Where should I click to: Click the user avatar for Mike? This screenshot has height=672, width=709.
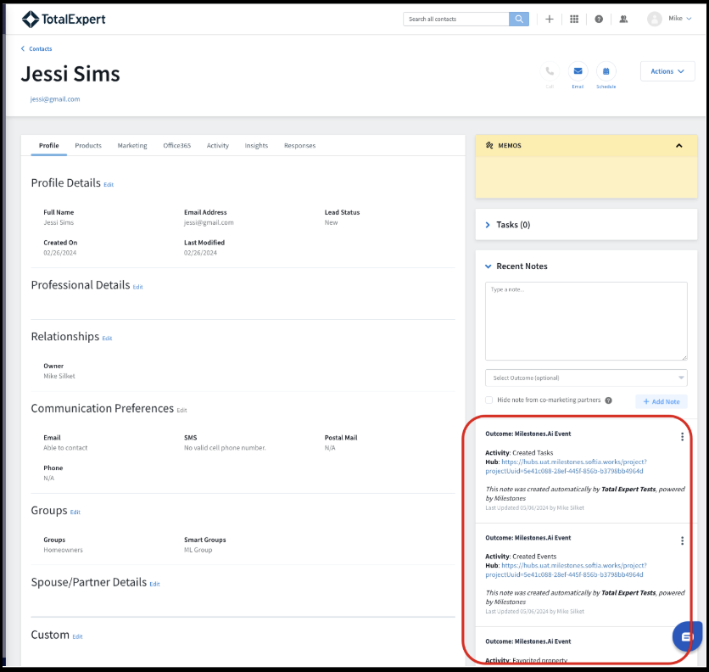[654, 19]
